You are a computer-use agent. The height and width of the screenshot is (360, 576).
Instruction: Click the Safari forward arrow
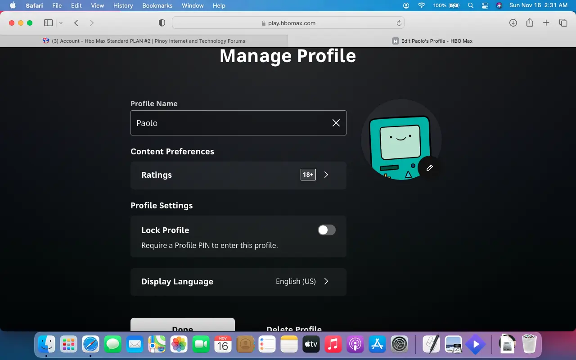[91, 23]
